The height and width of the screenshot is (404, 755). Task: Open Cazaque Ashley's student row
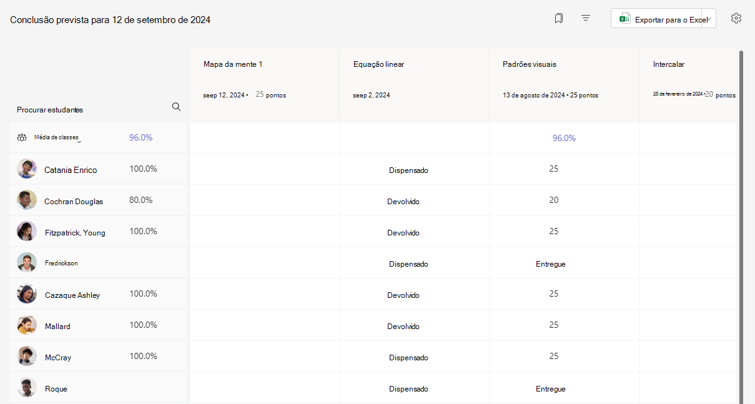[99, 294]
